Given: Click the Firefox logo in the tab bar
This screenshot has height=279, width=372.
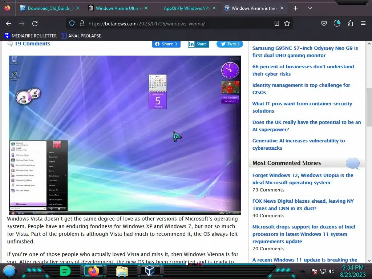Looking at the screenshot, I should pyautogui.click(x=7, y=8).
